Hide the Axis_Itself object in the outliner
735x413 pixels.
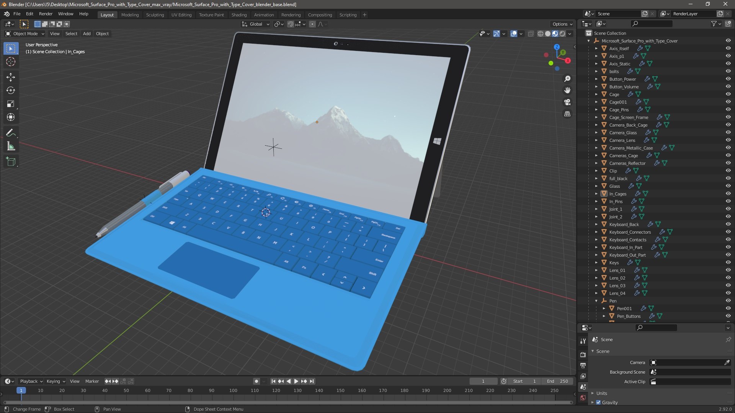(728, 49)
